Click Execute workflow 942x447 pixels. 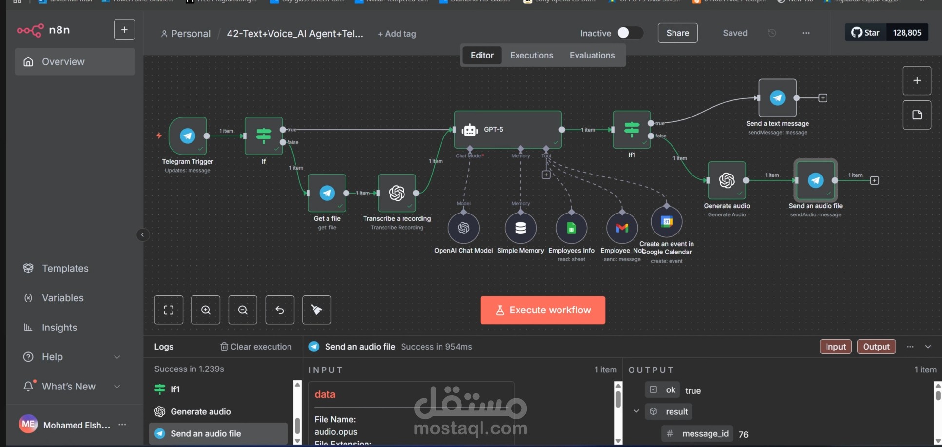click(543, 310)
